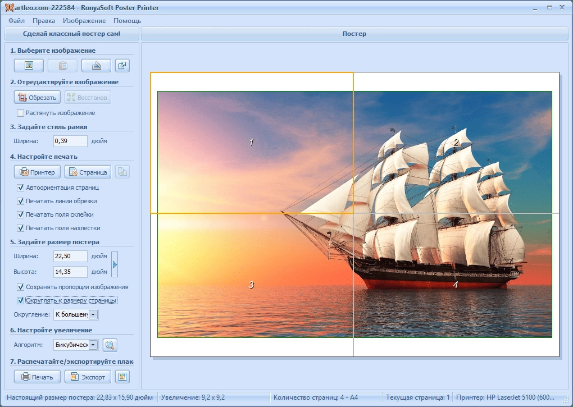Viewport: 573px width, 407px height.
Task: Toggle Округлять к размеру страницы checkbox
Action: click(20, 301)
